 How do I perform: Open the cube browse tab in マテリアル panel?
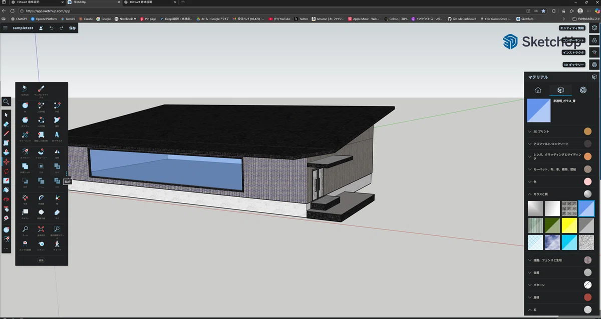tap(561, 90)
